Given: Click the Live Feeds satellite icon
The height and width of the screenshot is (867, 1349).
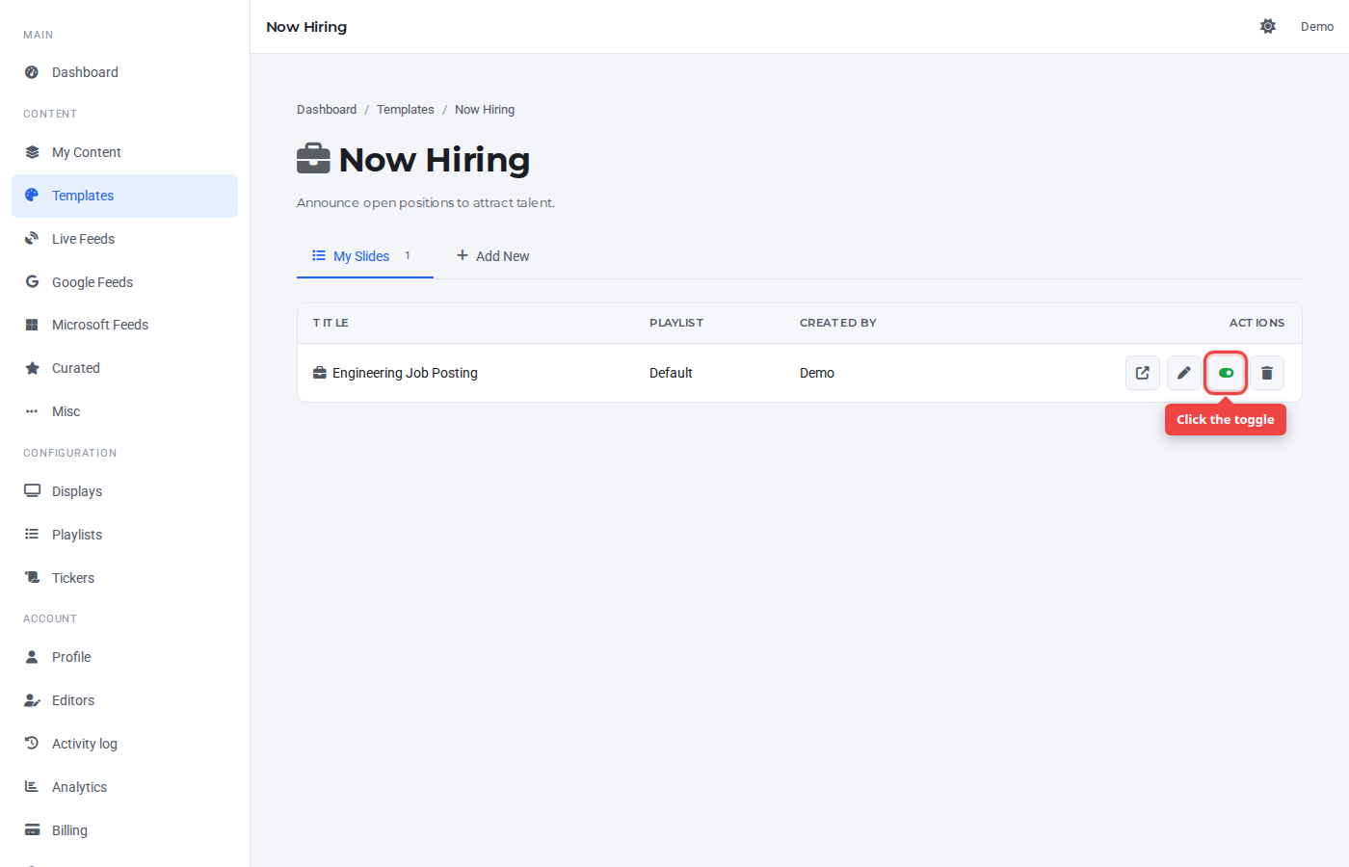Looking at the screenshot, I should pyautogui.click(x=32, y=239).
